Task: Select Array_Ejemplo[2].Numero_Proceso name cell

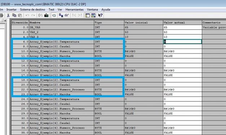Action: (61, 90)
